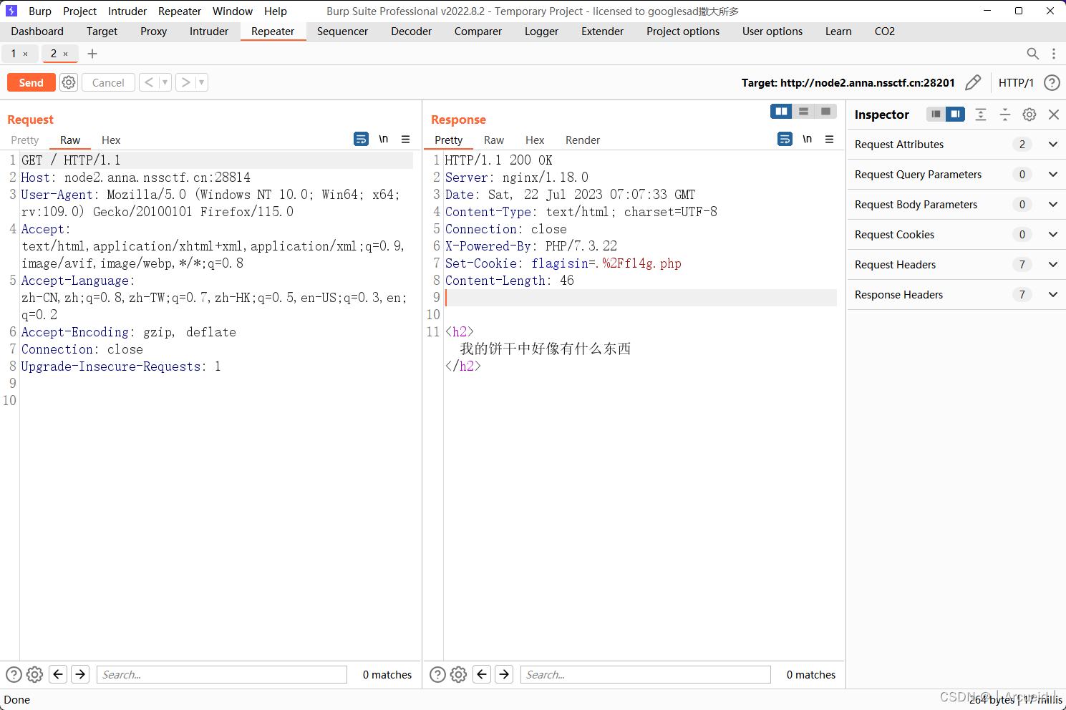Select Pretty view in Request panel
The height and width of the screenshot is (710, 1066).
(25, 140)
